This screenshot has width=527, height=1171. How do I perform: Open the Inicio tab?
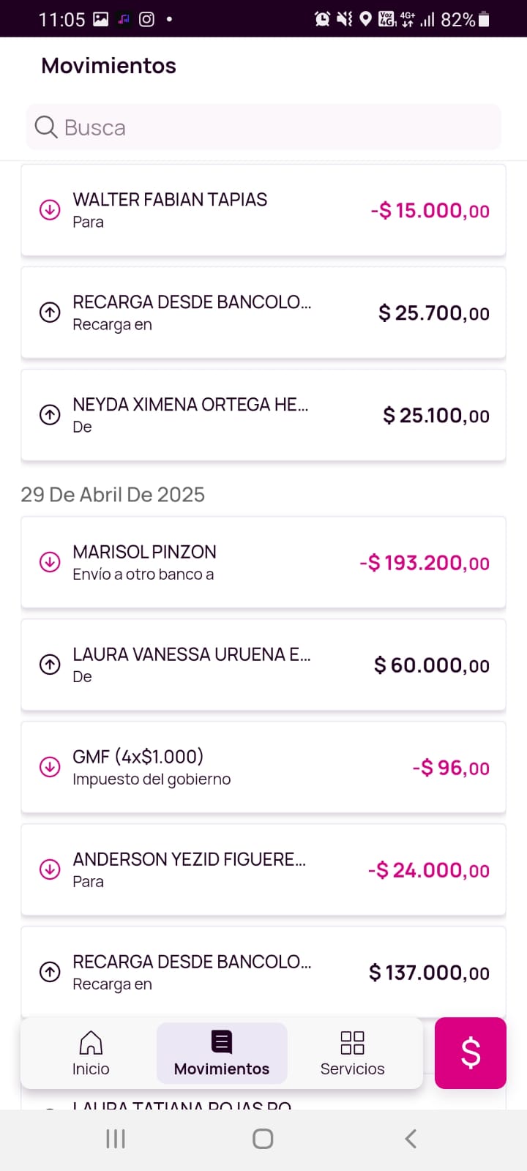(91, 1053)
